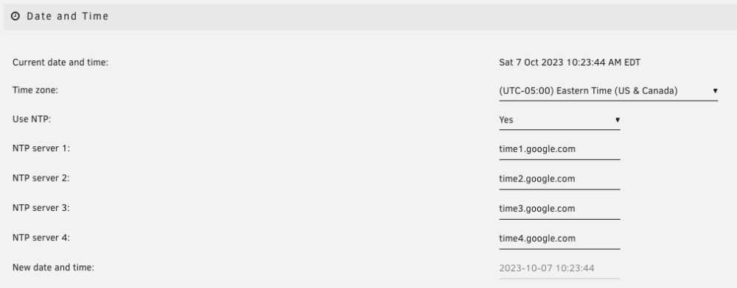This screenshot has width=737, height=288.
Task: Click the Time zone label
Action: [x=35, y=90]
